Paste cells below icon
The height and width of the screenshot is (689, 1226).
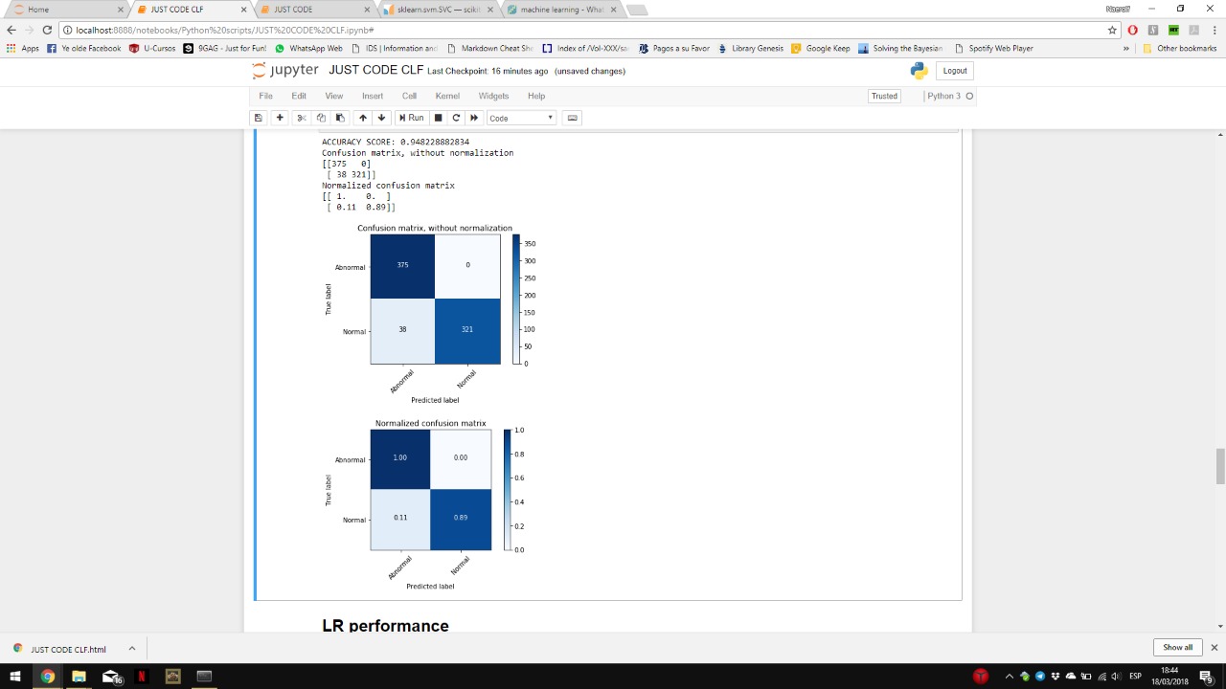[340, 118]
